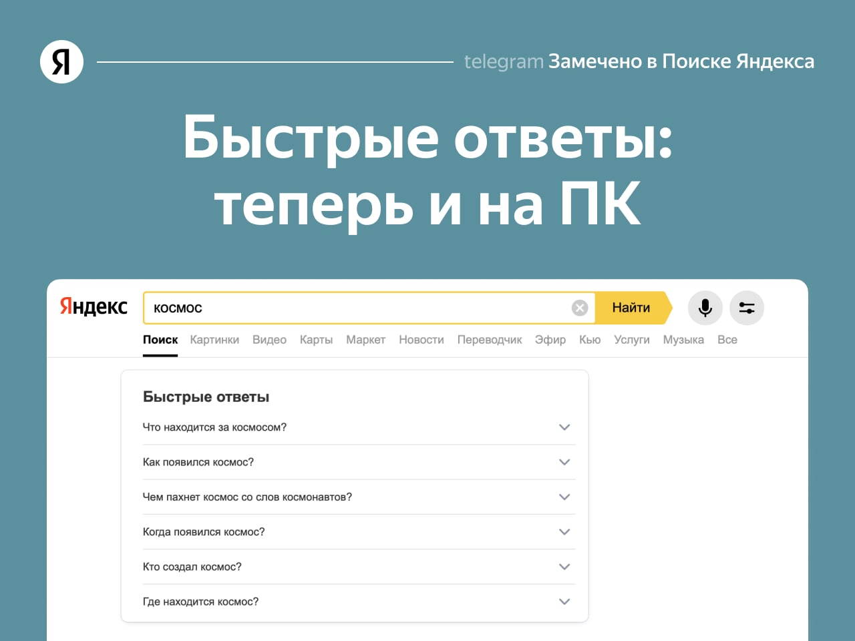Click the round Yandex Я logo
This screenshot has width=855, height=641.
click(61, 62)
